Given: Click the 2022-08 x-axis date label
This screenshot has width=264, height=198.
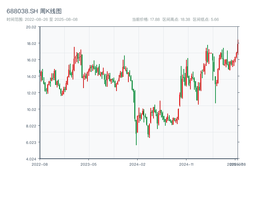Looking at the screenshot, I should point(40,164).
